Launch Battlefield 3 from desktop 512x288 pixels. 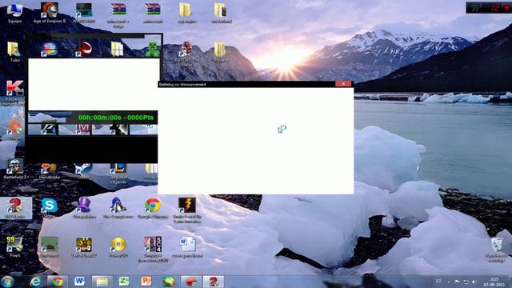pyautogui.click(x=15, y=169)
